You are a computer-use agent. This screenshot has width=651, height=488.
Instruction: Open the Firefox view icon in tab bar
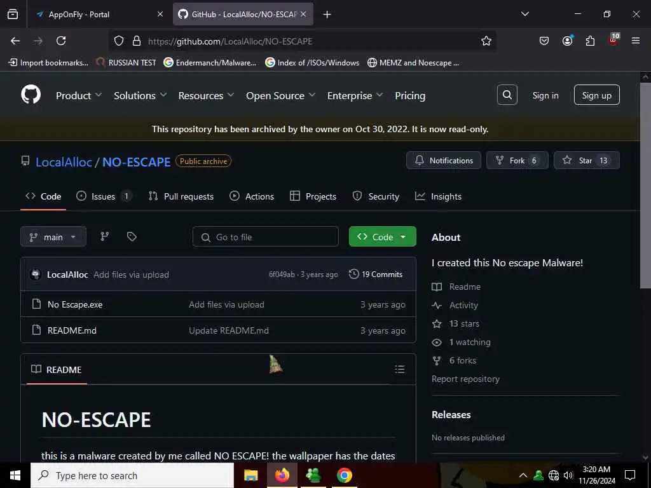[13, 14]
